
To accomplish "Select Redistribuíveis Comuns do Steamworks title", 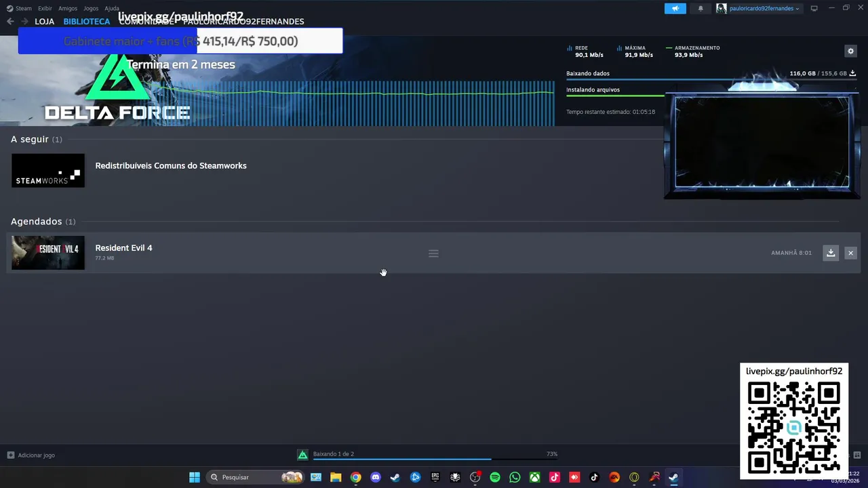I will (171, 165).
